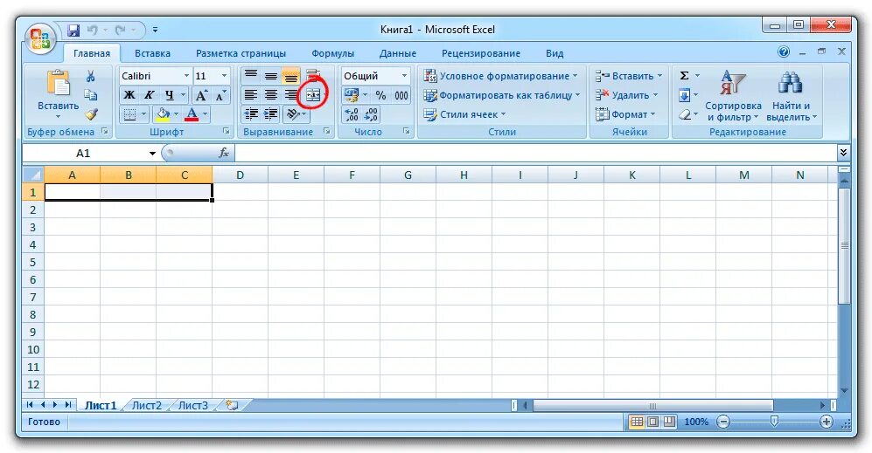872x453 pixels.
Task: Toggle the highlighted bottom align button
Action: pyautogui.click(x=291, y=75)
